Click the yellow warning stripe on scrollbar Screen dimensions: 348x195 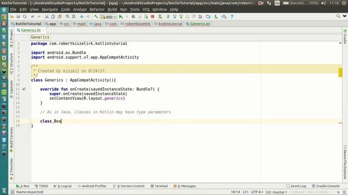[340, 73]
